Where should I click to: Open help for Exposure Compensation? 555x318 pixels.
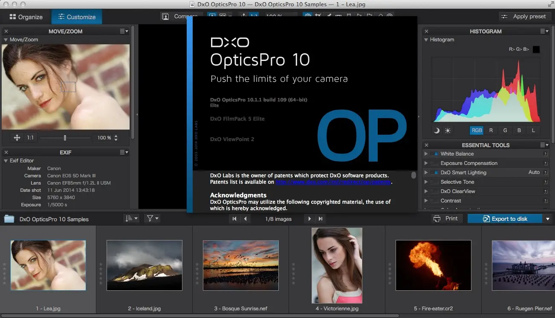(x=545, y=163)
